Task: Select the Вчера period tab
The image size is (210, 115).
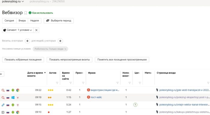Action: click(x=22, y=21)
